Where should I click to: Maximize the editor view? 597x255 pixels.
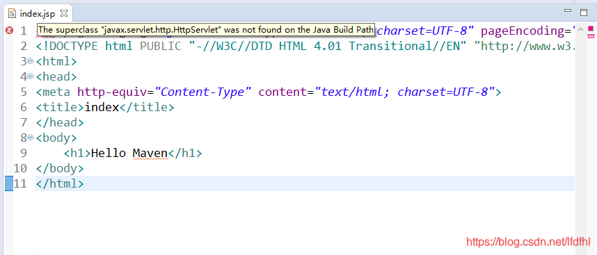click(x=584, y=13)
